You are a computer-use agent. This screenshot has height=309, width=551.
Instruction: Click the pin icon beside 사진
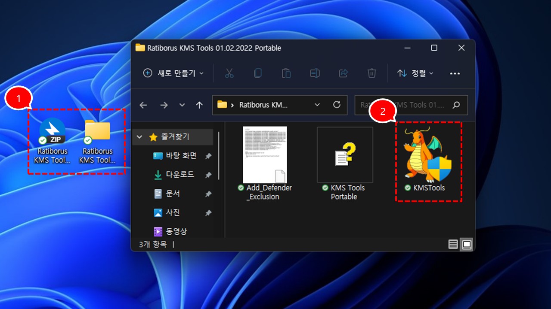point(208,213)
